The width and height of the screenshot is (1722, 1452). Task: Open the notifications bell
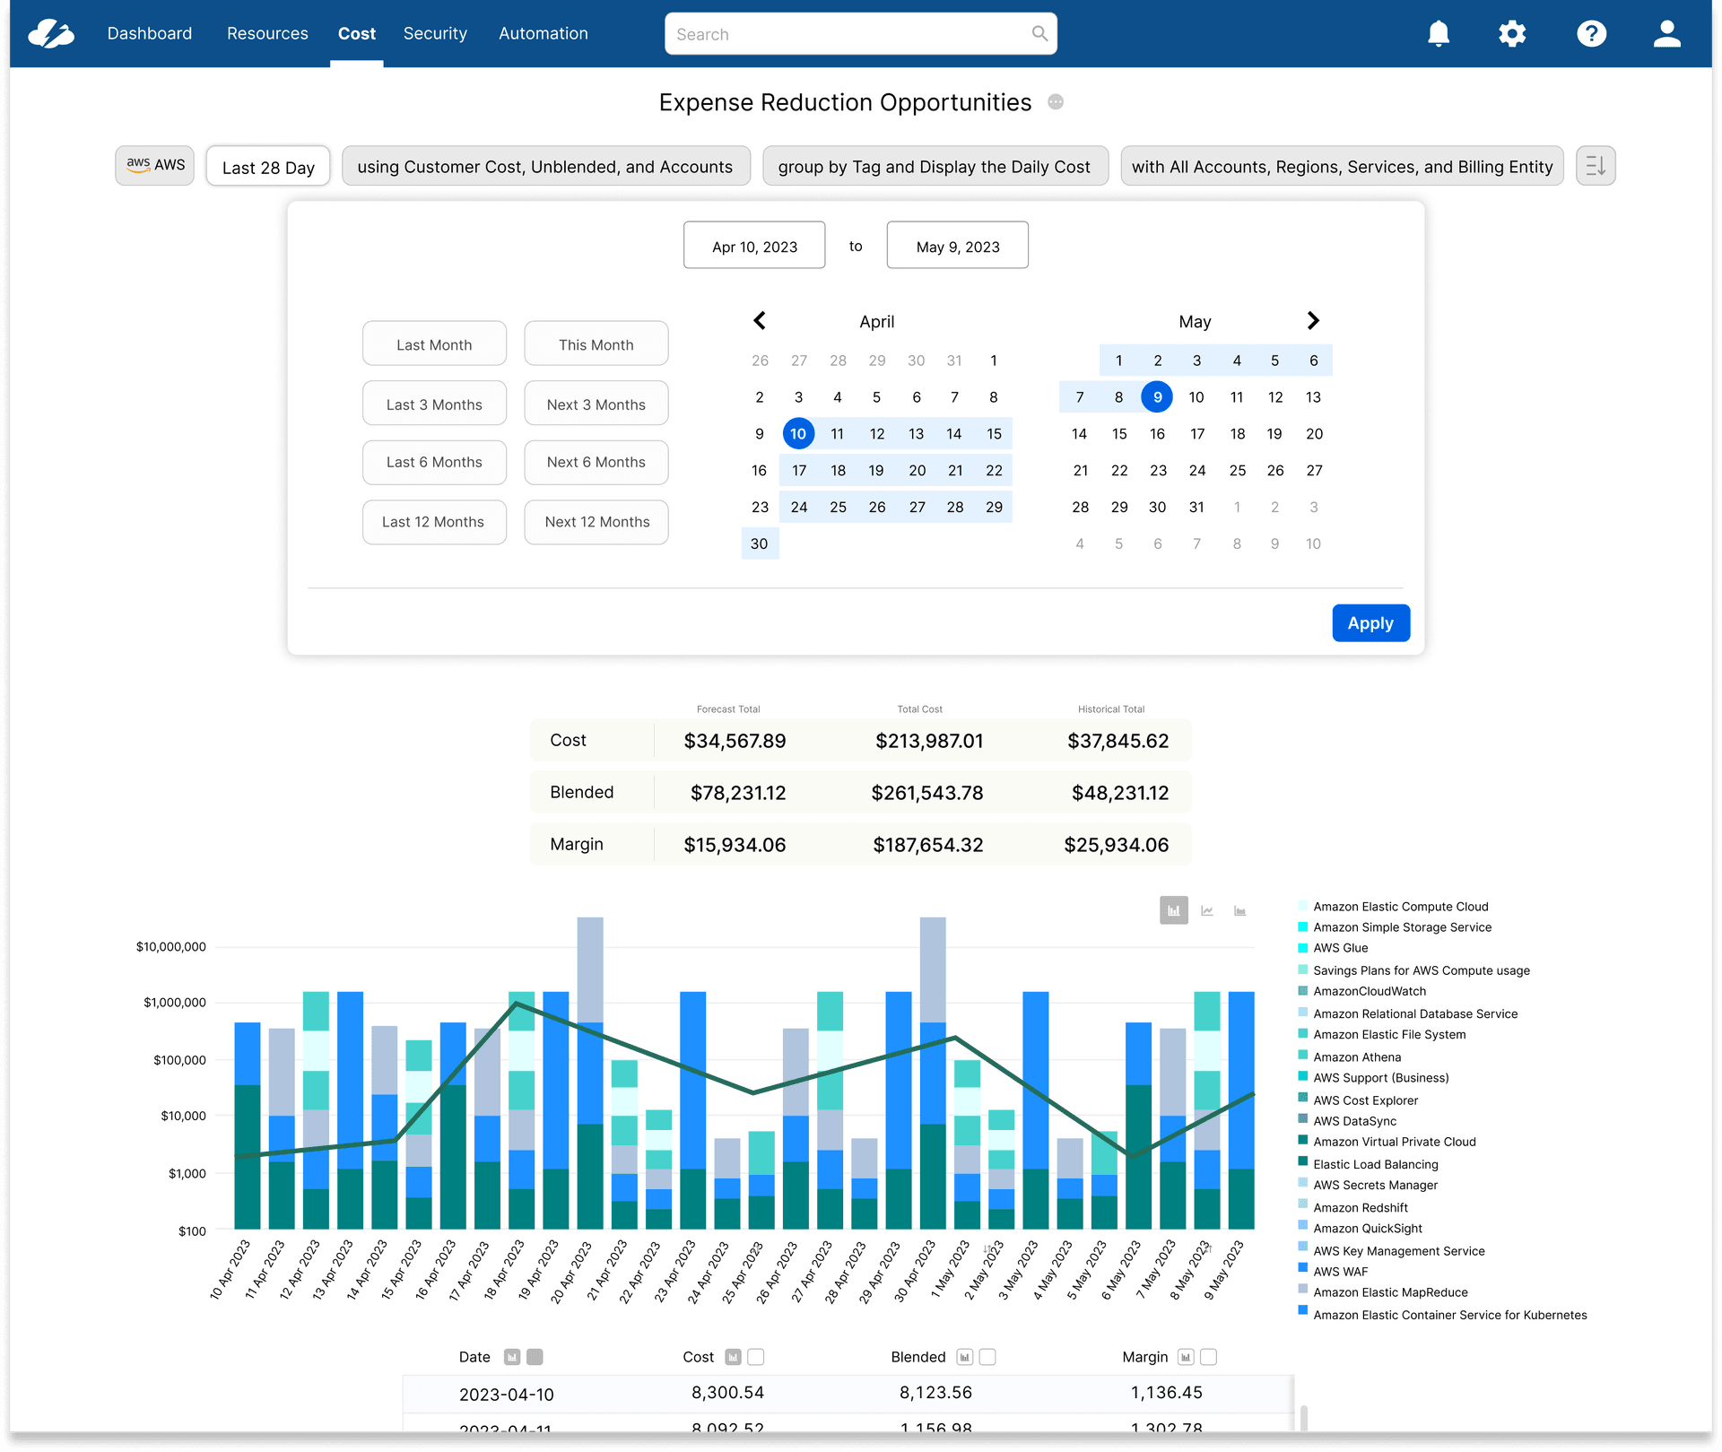pos(1438,34)
